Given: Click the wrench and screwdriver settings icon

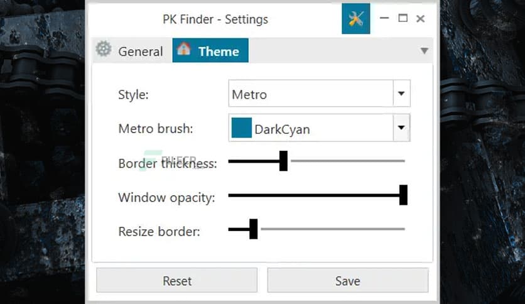Looking at the screenshot, I should click(356, 19).
